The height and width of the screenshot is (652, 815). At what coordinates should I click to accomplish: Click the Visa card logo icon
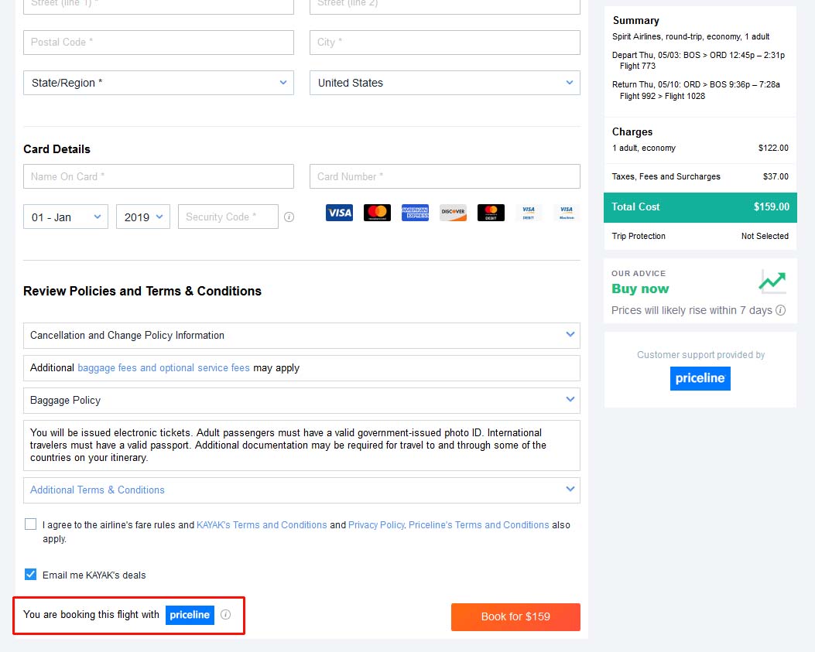339,213
